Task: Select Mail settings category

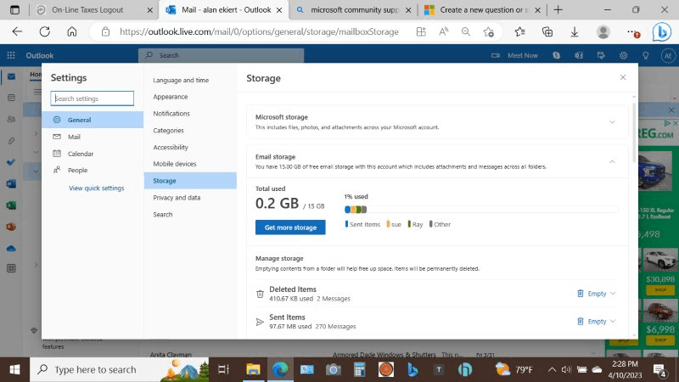Action: point(93,137)
